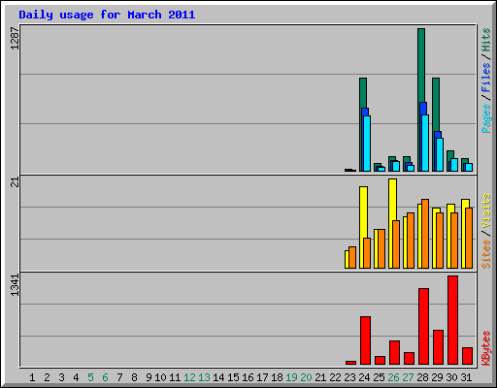497x388 pixels.
Task: Click the day 19 label on the x-axis
Action: pyautogui.click(x=291, y=377)
